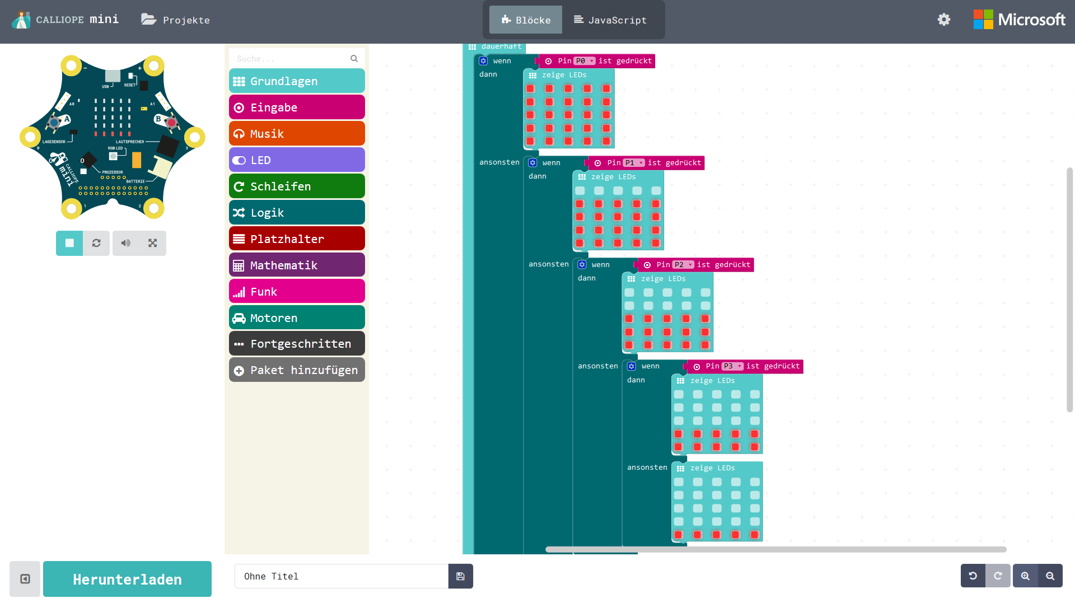
Task: Toggle top-left LED in P0 zeige LEDs block
Action: (531, 88)
